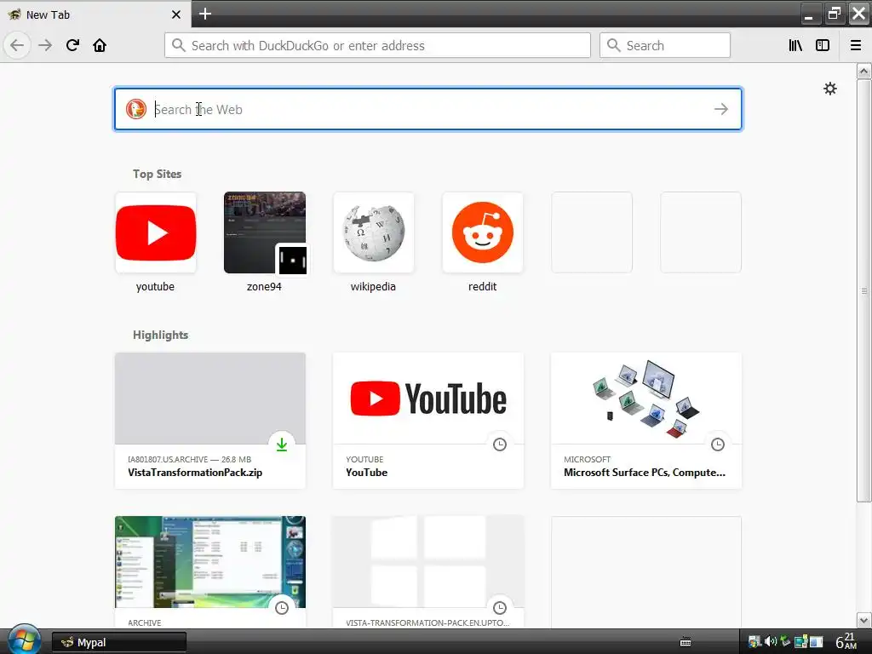This screenshot has width=872, height=654.
Task: Click the toolbar Search box
Action: click(x=664, y=45)
